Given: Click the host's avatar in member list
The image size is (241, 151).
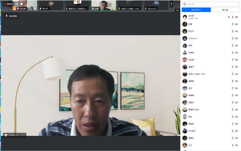Looking at the screenshot, I should click(x=185, y=17).
